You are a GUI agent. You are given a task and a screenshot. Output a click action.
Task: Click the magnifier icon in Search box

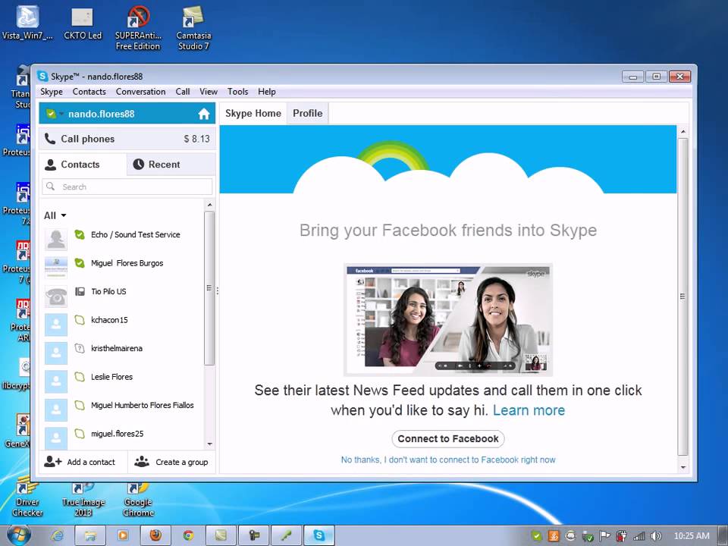pyautogui.click(x=51, y=187)
